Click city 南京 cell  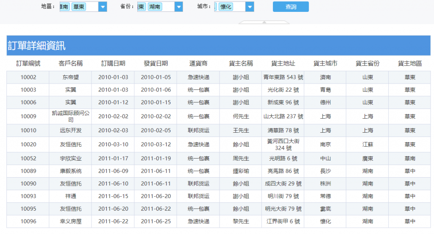[325, 145]
